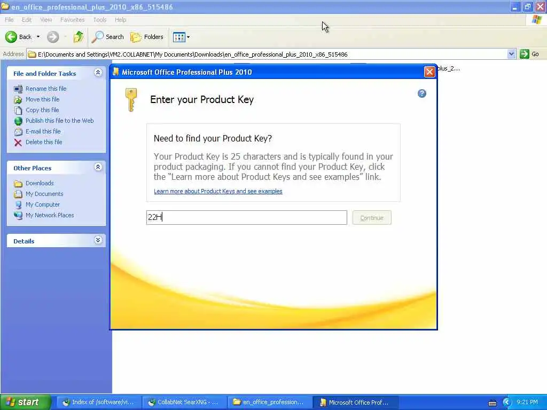Open the View menu
The width and height of the screenshot is (547, 410).
pos(46,20)
